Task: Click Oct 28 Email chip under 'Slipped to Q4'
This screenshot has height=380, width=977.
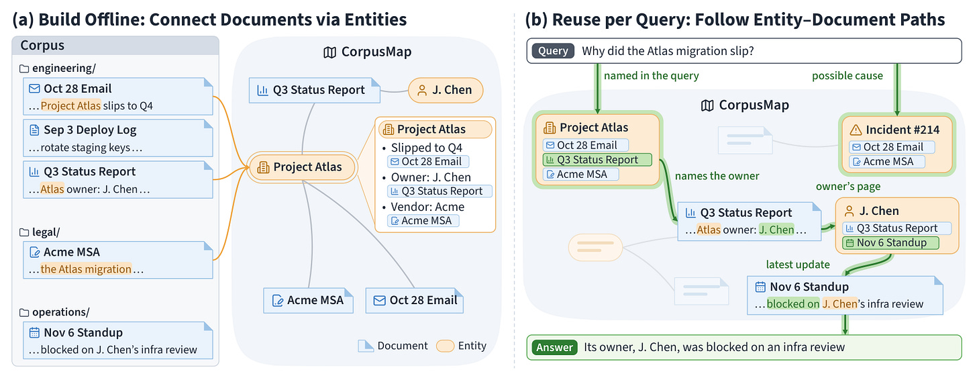Action: (x=428, y=161)
